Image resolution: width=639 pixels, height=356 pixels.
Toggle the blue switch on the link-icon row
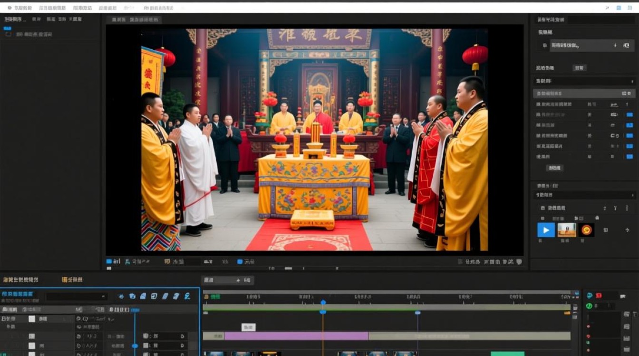click(x=629, y=135)
